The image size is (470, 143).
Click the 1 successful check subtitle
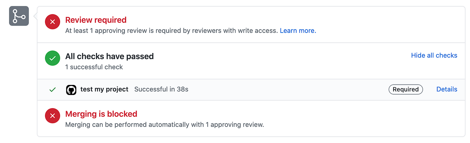tap(94, 67)
